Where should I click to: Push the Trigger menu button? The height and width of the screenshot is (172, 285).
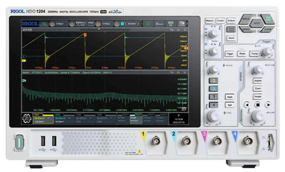(230, 54)
